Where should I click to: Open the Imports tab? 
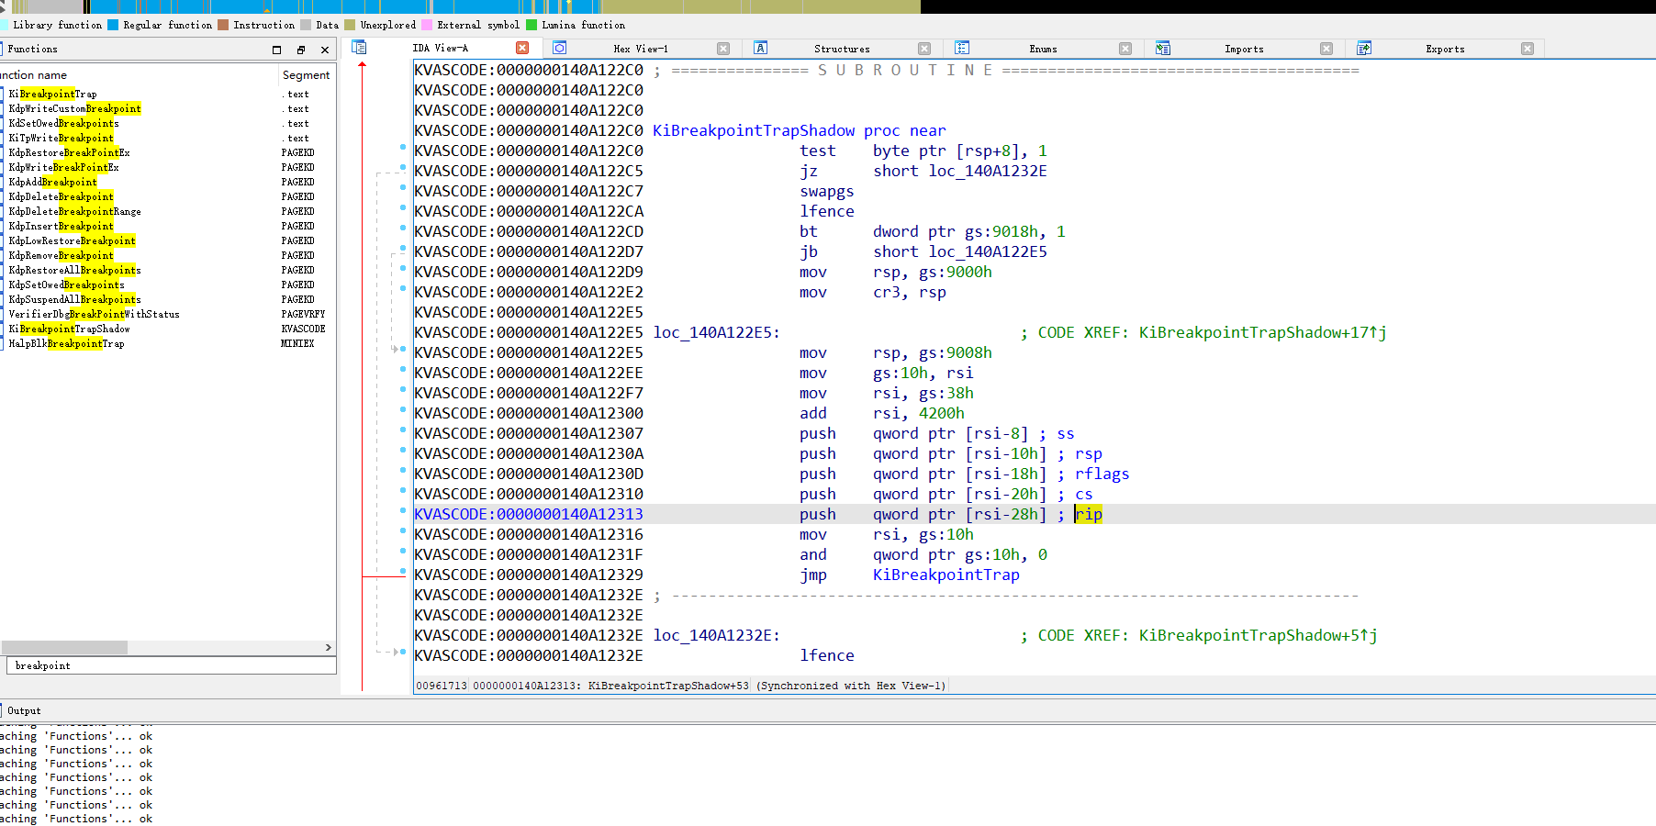1244,49
